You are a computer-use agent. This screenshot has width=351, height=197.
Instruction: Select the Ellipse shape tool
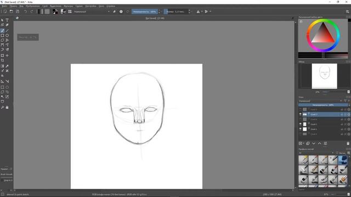coord(7,36)
